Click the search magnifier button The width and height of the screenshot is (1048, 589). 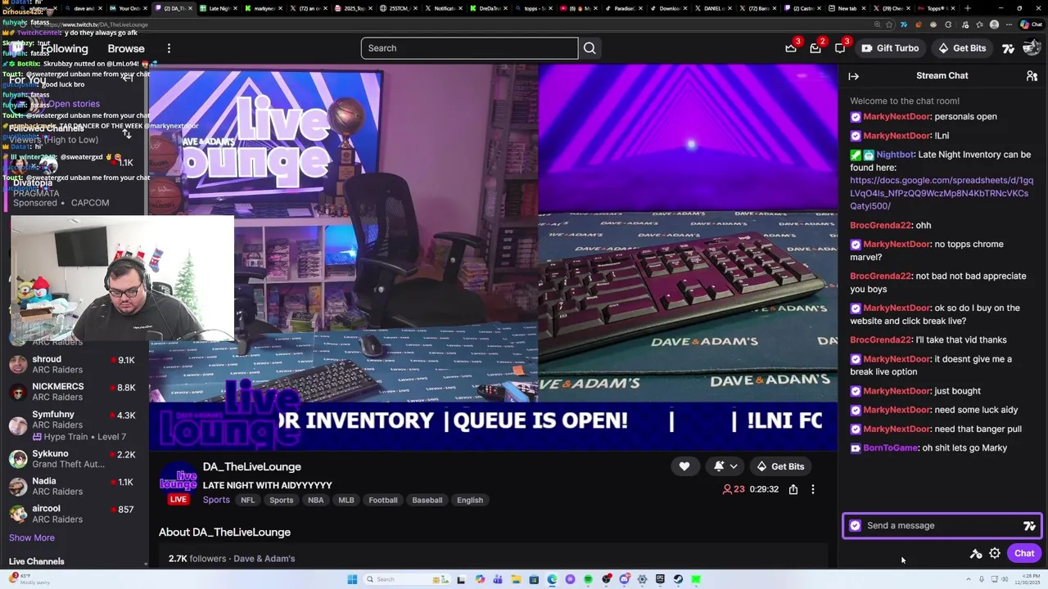(589, 48)
